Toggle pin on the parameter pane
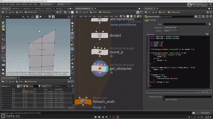Screen dimensions: 213x119 208,12
